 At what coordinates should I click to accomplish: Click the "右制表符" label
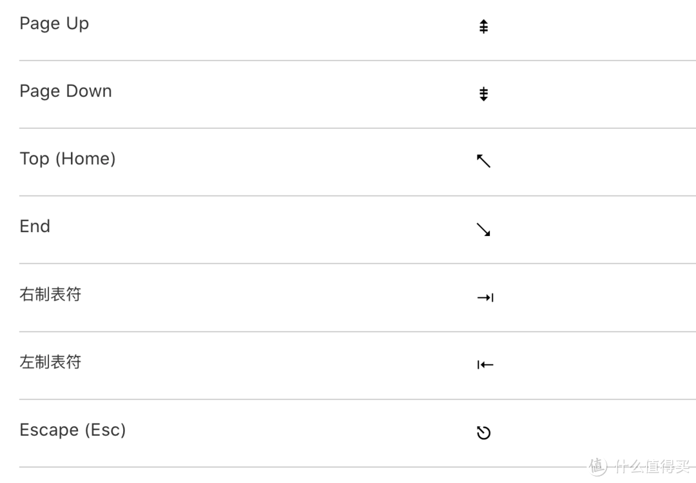50,295
